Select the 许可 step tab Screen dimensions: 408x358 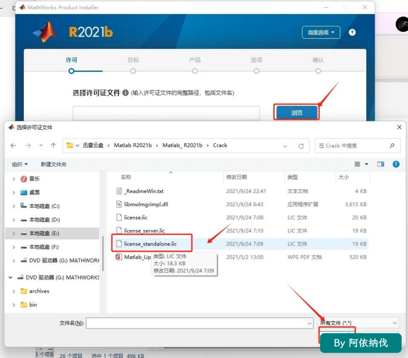coord(71,60)
